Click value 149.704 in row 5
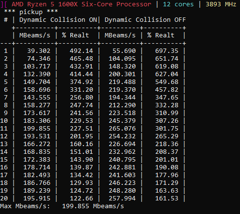This screenshot has width=240, height=214. (x=37, y=82)
